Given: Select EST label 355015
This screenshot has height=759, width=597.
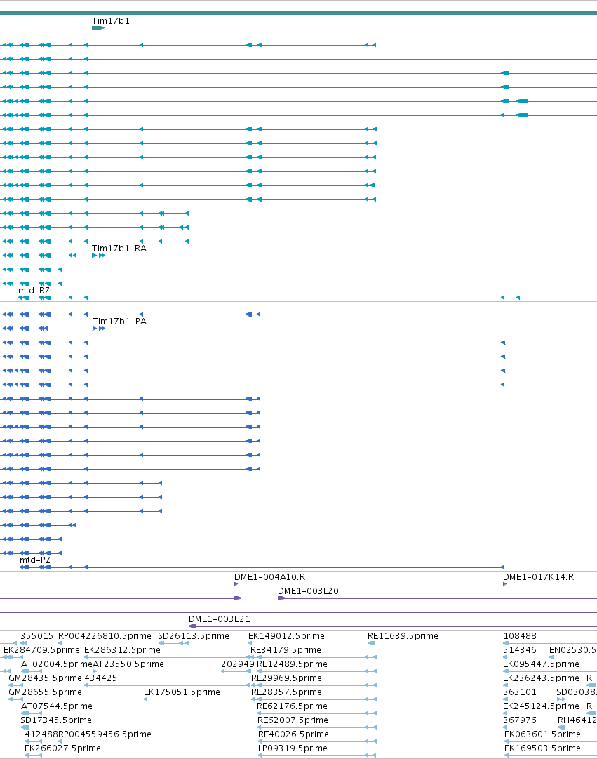Looking at the screenshot, I should 36,636.
